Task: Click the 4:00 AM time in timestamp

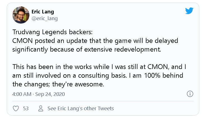Action: point(22,94)
